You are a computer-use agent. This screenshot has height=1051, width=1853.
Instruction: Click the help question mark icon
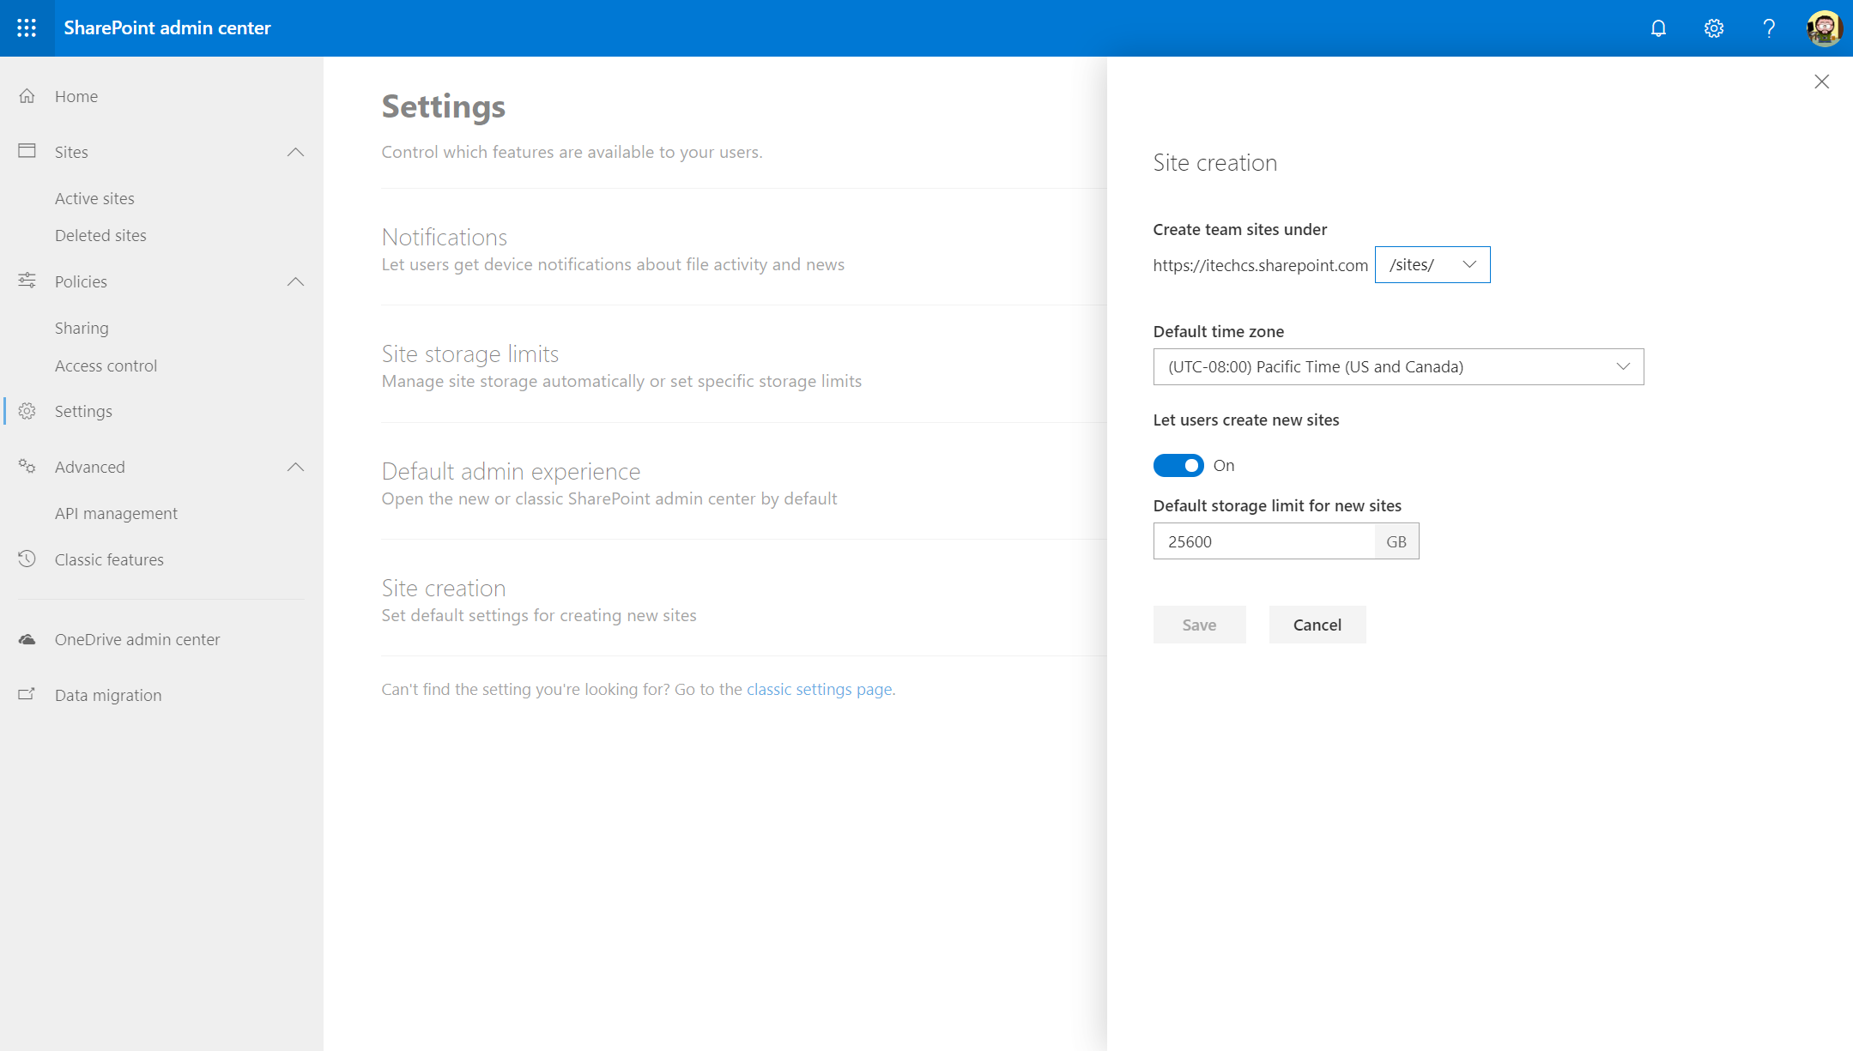tap(1768, 28)
